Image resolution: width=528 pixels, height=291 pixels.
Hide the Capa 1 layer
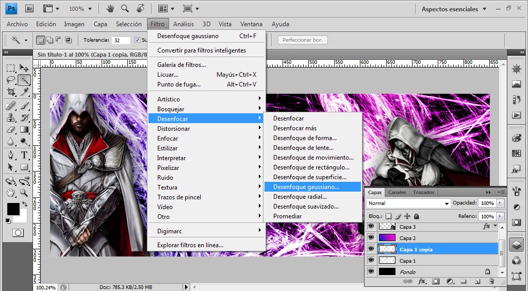point(371,261)
